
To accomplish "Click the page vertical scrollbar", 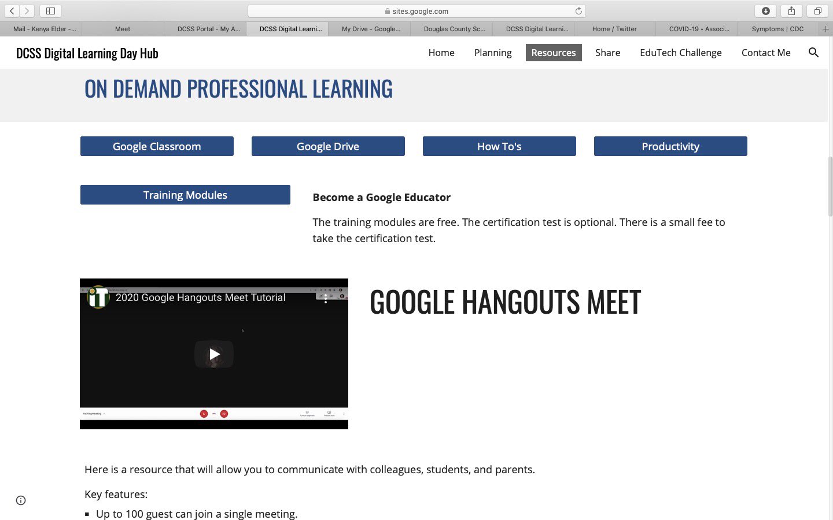I will (x=830, y=186).
